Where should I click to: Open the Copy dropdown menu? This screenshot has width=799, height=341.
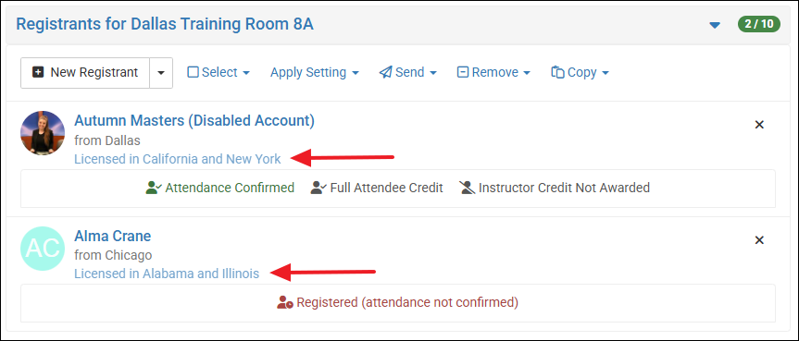tap(580, 73)
